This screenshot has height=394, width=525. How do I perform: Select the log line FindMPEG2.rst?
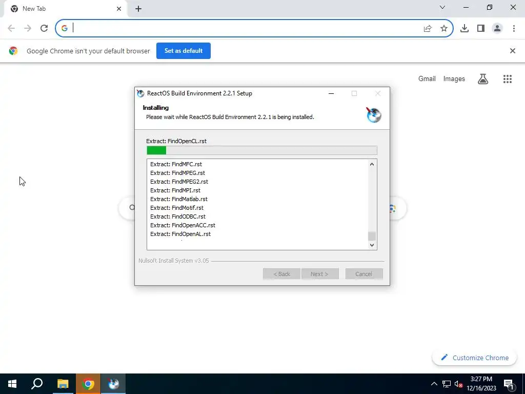(x=179, y=182)
